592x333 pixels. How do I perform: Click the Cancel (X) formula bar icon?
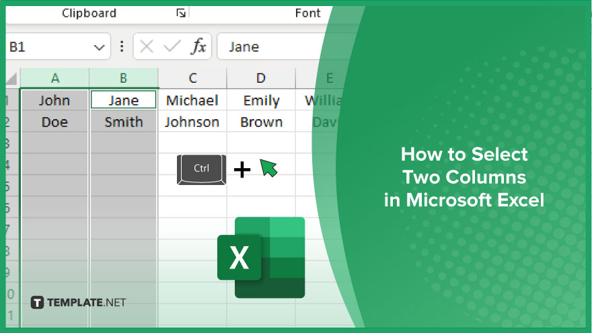(x=146, y=47)
